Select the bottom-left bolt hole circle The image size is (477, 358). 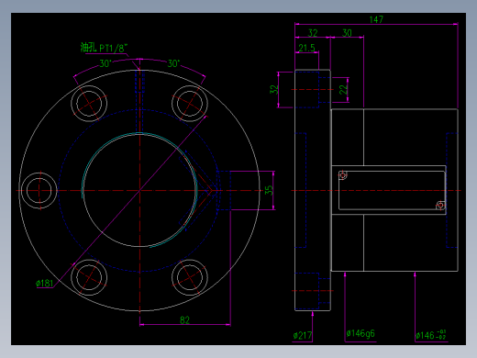89,277
